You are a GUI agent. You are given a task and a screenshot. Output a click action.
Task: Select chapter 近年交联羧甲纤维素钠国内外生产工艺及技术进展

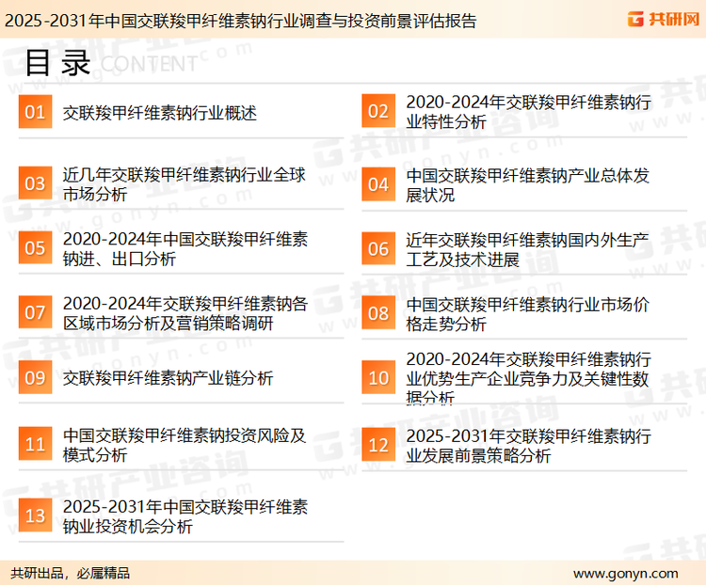[x=527, y=249]
